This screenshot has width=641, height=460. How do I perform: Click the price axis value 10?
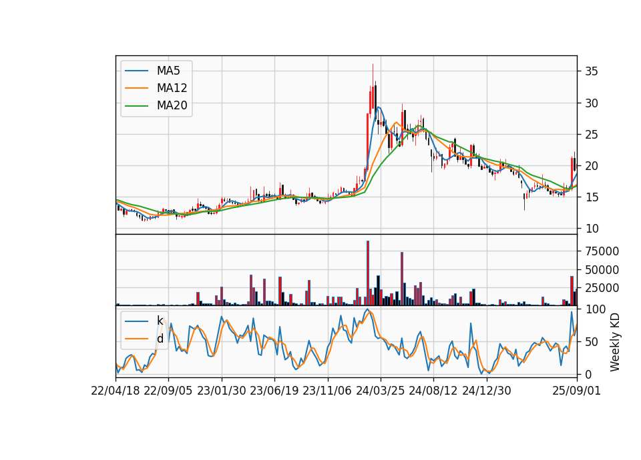(x=592, y=229)
